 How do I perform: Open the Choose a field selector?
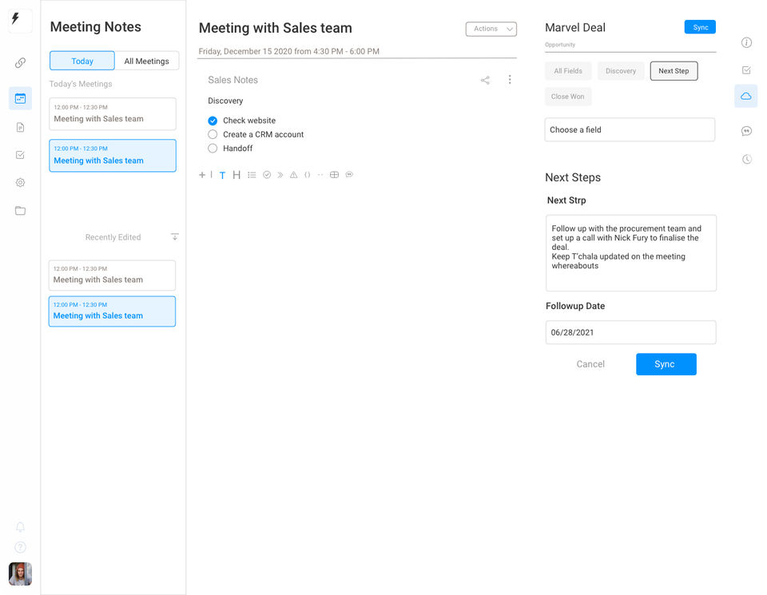point(630,129)
